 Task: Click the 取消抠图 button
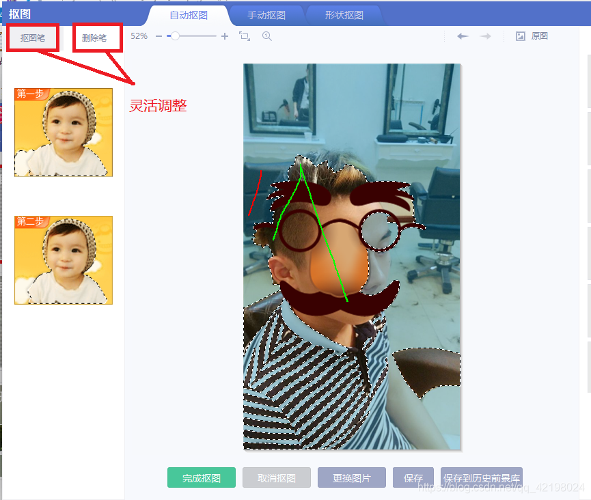click(x=277, y=477)
